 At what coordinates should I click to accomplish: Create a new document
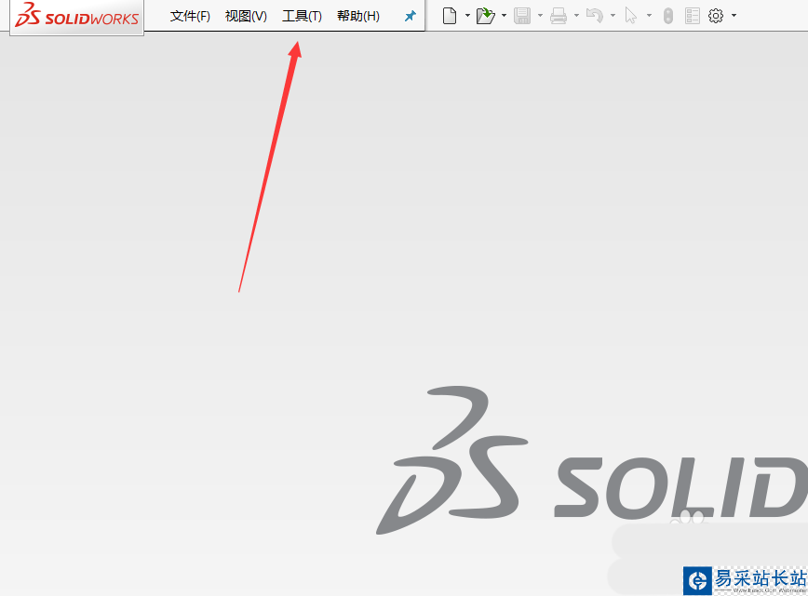point(450,16)
